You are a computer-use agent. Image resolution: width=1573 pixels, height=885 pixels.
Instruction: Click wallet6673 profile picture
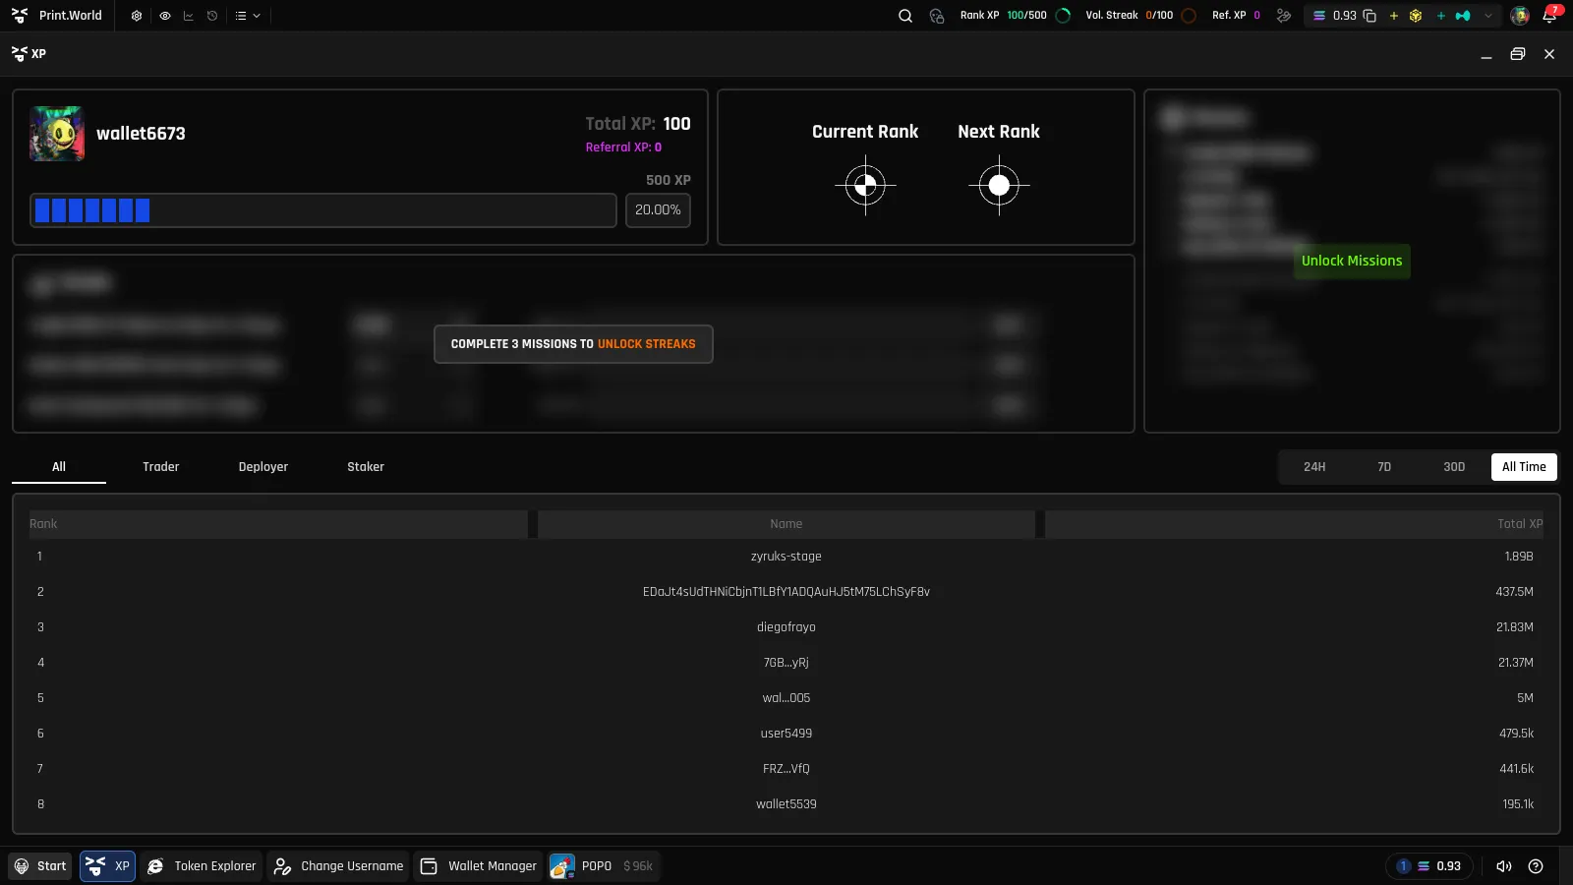pos(57,134)
